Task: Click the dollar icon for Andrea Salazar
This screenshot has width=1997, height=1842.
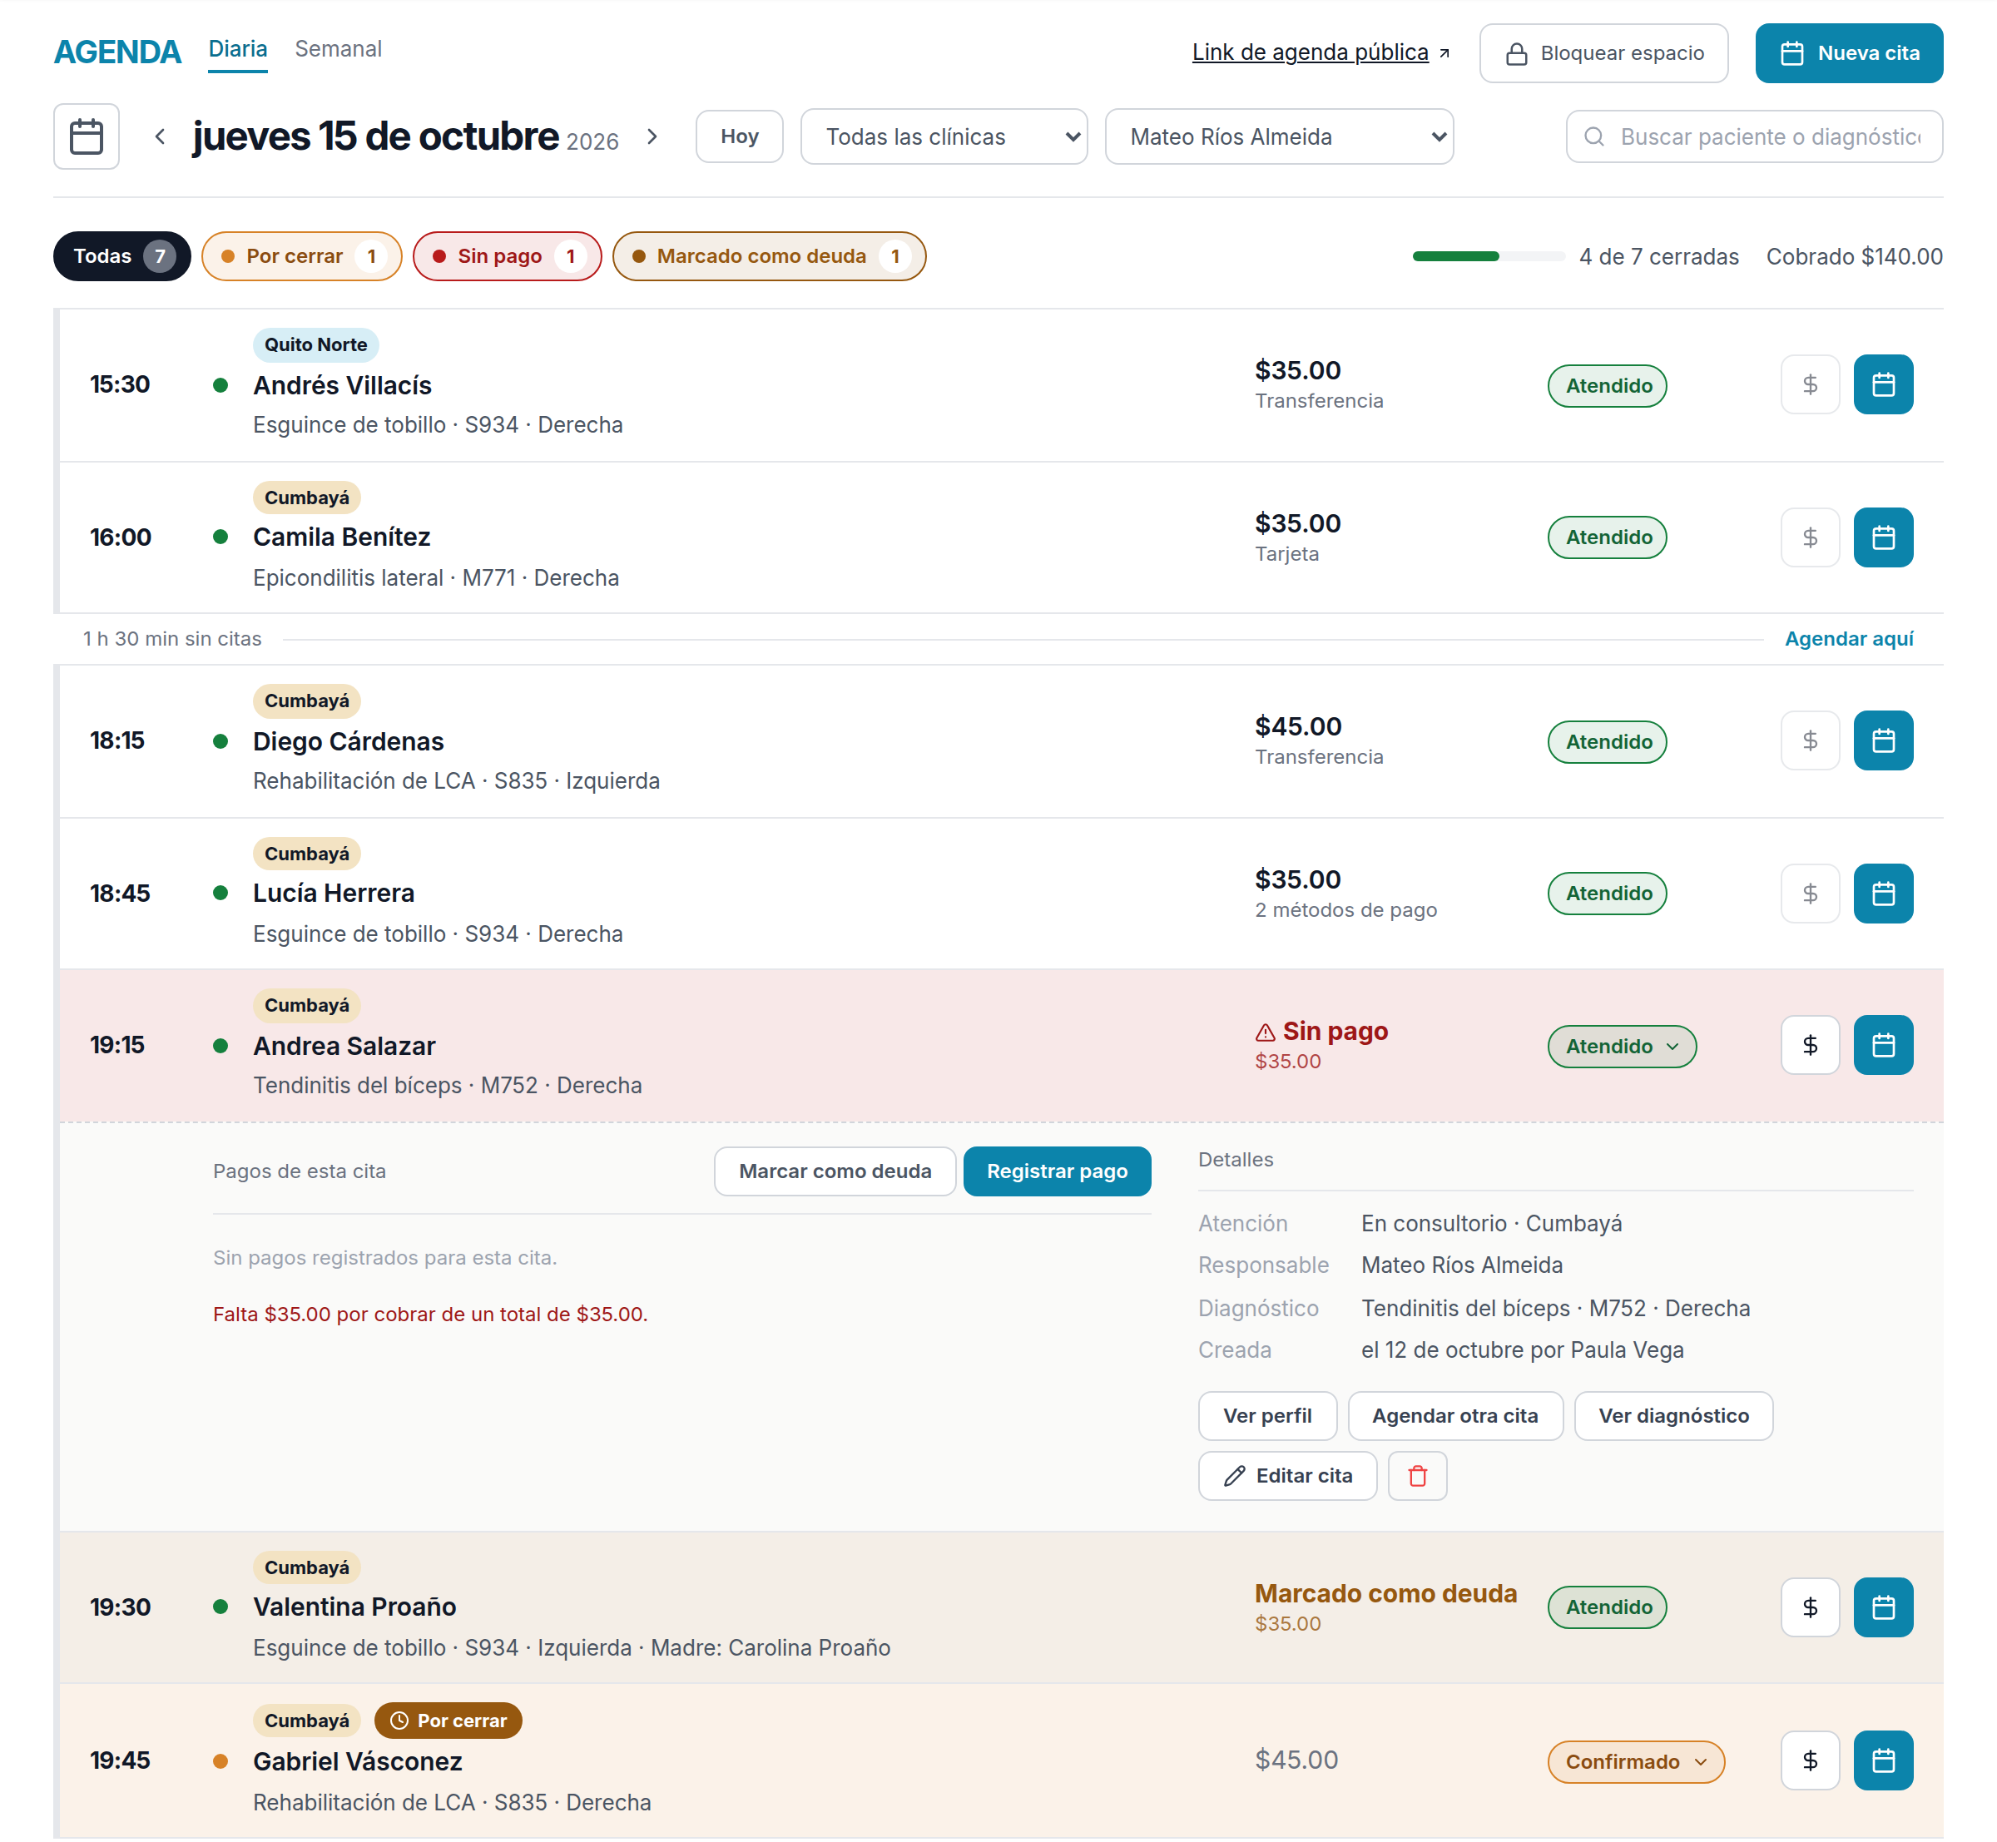Action: (1811, 1046)
